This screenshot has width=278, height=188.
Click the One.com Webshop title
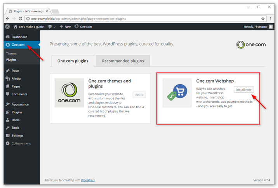(215, 81)
